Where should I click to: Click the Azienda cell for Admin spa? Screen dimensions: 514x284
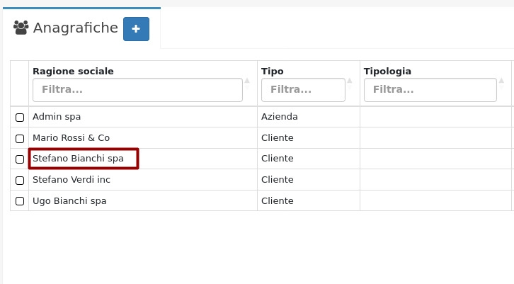click(280, 117)
